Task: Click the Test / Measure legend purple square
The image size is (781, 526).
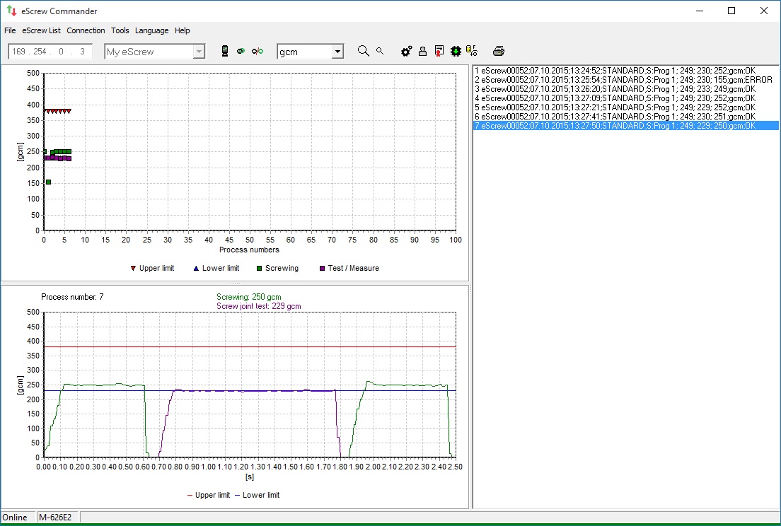Action: point(323,269)
